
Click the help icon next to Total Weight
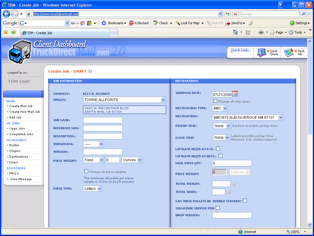tap(234, 184)
